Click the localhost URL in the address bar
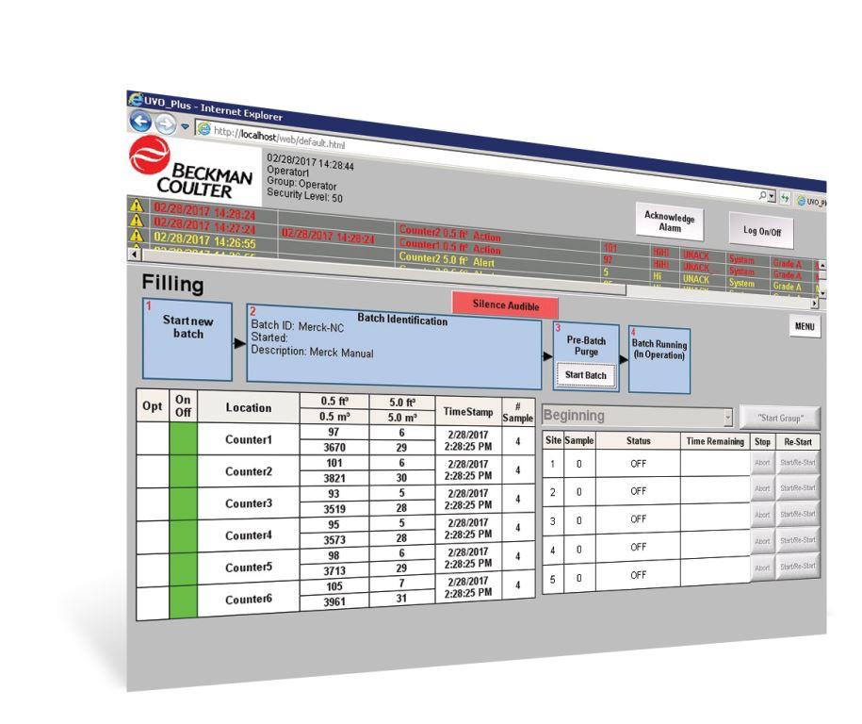This screenshot has width=862, height=724. coord(279,138)
